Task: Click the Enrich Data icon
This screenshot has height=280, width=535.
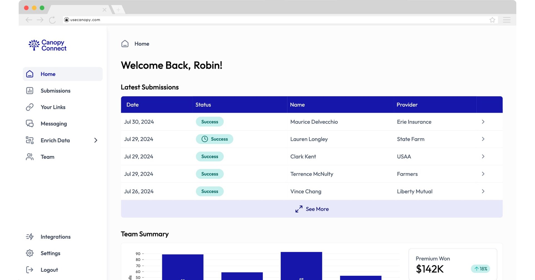Action: 30,140
